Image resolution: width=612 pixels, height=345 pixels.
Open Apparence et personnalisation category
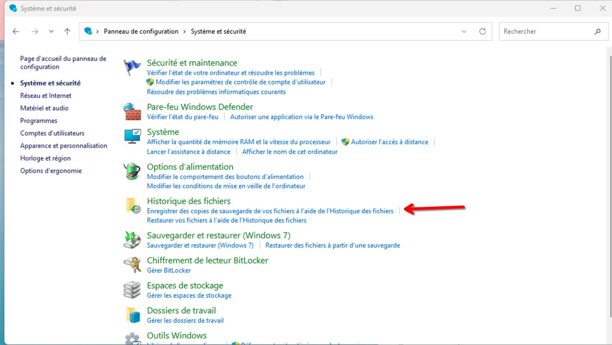coord(64,146)
